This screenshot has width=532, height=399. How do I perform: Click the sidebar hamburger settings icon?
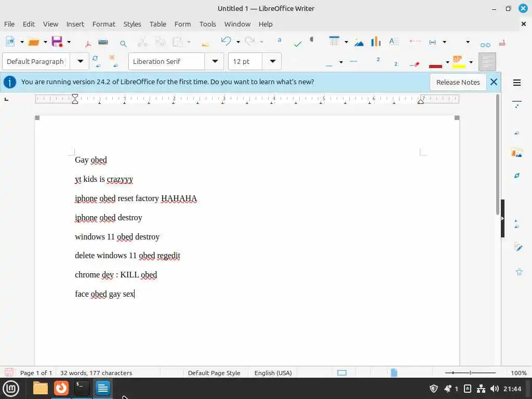[517, 83]
